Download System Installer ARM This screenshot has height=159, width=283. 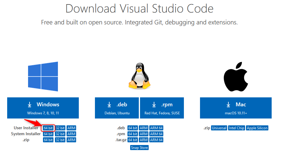click(x=71, y=134)
